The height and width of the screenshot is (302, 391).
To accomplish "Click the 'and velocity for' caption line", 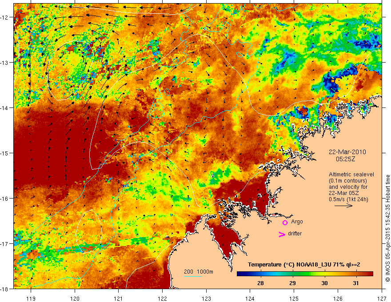I will (x=348, y=187).
